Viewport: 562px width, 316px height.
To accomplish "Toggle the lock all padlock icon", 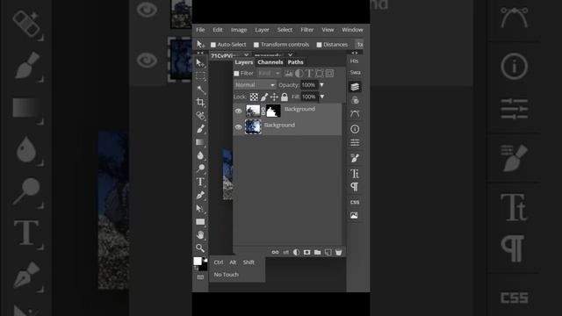I will [285, 97].
